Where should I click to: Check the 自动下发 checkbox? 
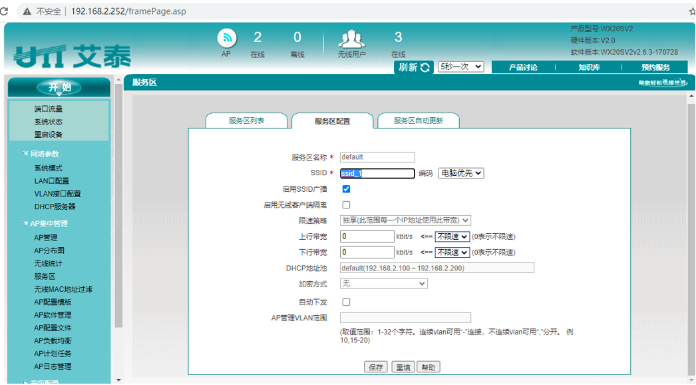tap(346, 302)
